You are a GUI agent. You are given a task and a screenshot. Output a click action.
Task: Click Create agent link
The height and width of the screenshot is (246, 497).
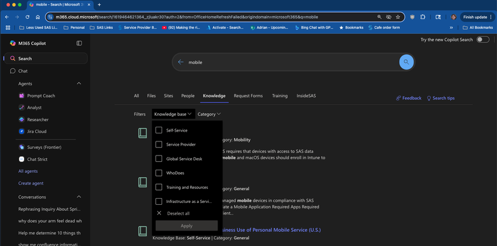pyautogui.click(x=31, y=183)
